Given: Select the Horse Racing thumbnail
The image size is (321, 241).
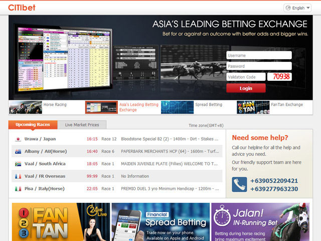Looking at the screenshot, I should [25, 107].
